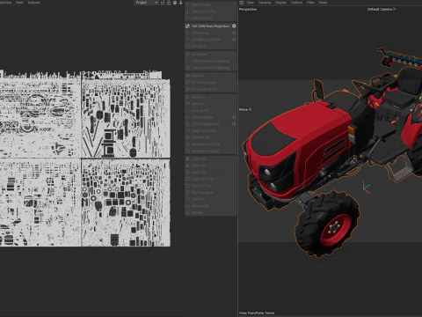The image size is (422, 317).
Task: Click the Mirror V icon
Action: [187, 104]
